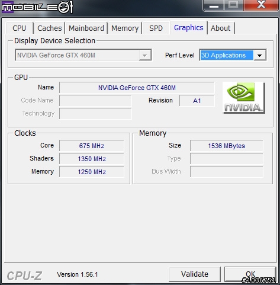
Task: Select the memory size value 1536 MBytes
Action: pyautogui.click(x=226, y=146)
